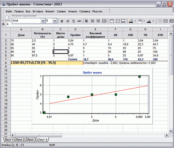Viewport: 174px width, 148px height.
Task: Click the Пробит анализ chart title
Action: click(x=92, y=73)
